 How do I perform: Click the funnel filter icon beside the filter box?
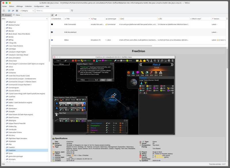[72, 11]
